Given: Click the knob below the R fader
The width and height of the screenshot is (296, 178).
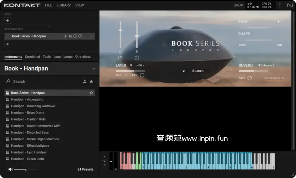Looking at the screenshot, I should 137,58.
